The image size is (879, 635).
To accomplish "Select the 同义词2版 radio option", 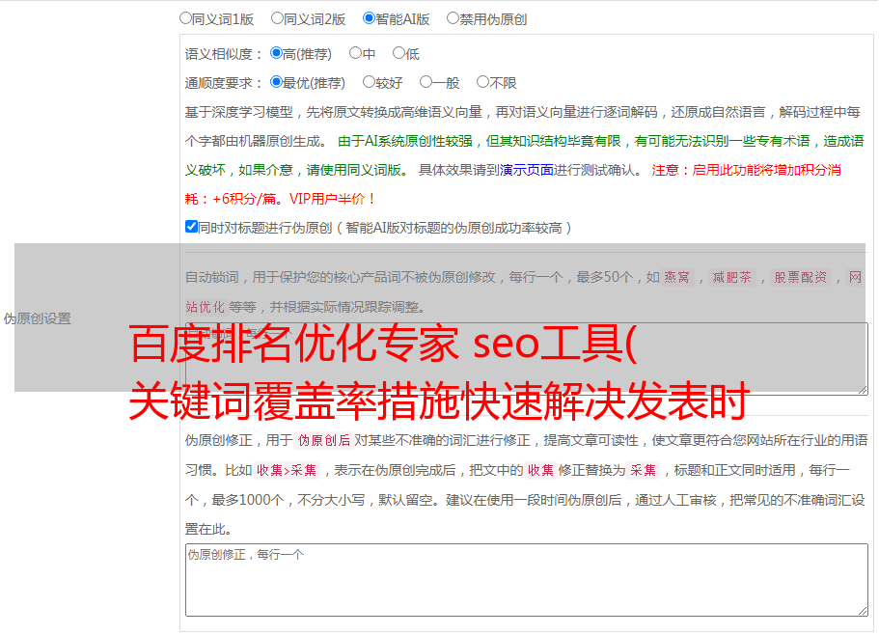I will point(277,18).
